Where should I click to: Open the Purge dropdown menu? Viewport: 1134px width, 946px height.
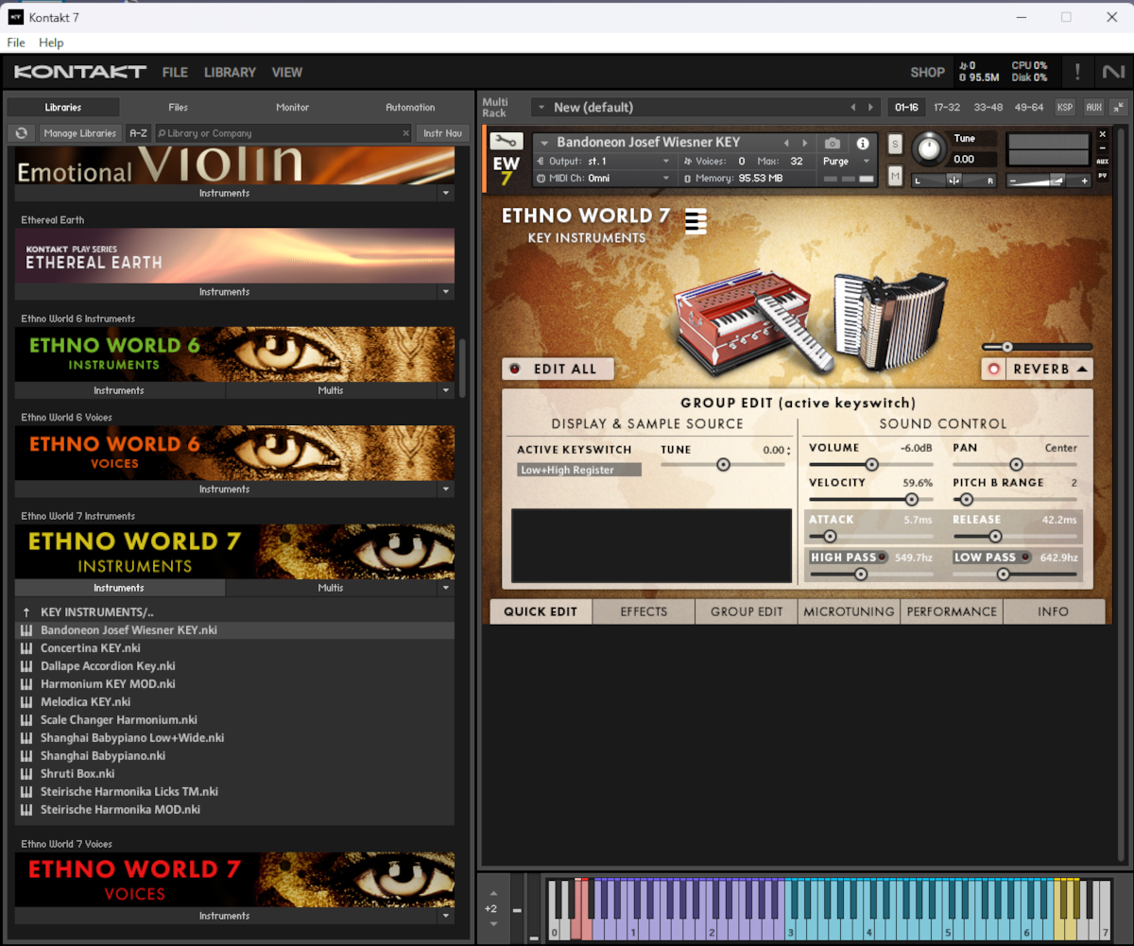tap(846, 162)
